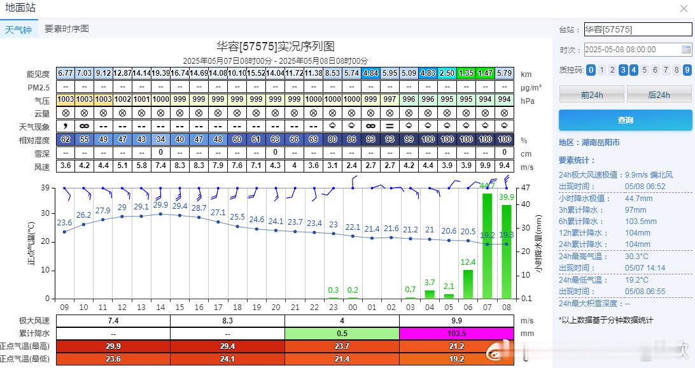Viewport: 695px width, 368px height.
Task: Click the 2.50 visibility cell
Action: coord(447,73)
